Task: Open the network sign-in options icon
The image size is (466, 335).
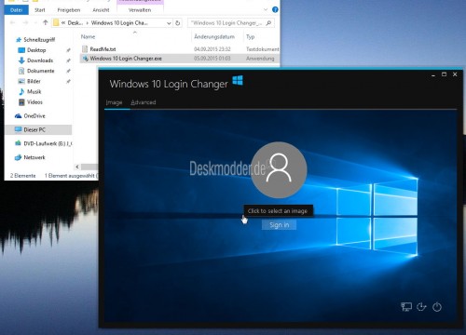Action: point(406,307)
